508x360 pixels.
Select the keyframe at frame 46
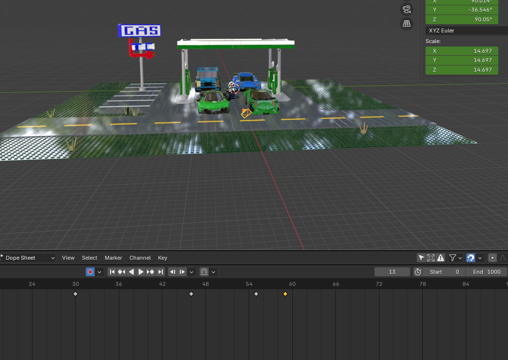coord(191,294)
